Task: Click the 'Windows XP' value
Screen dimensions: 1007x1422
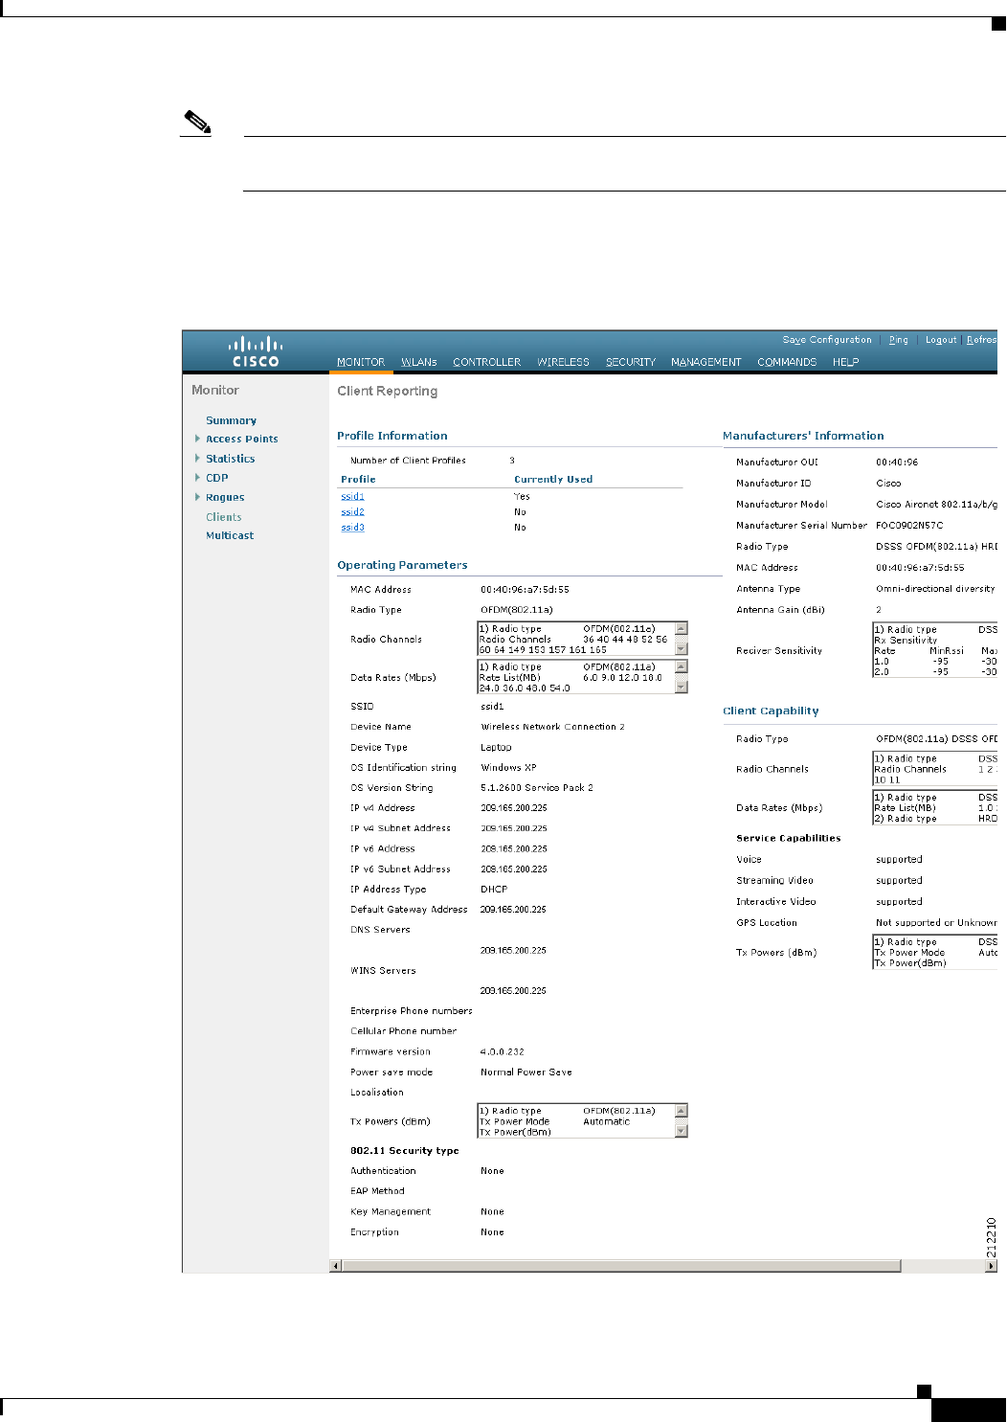Action: coord(508,768)
